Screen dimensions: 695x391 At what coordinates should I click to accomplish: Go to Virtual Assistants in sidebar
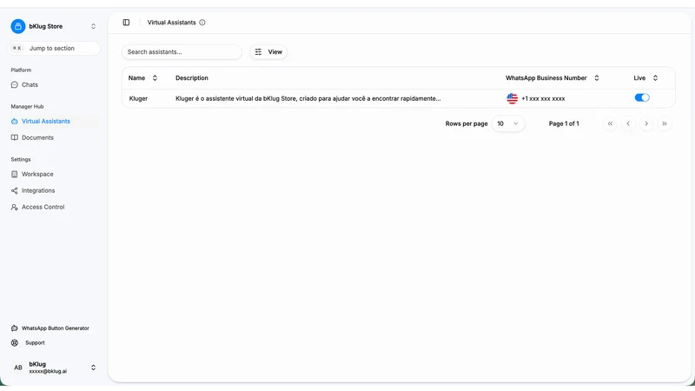pyautogui.click(x=46, y=121)
